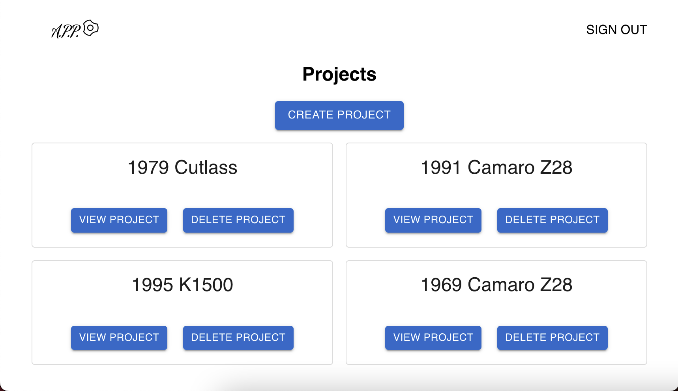Delete the 1979 Cutlass project
The width and height of the screenshot is (678, 391).
(x=238, y=220)
